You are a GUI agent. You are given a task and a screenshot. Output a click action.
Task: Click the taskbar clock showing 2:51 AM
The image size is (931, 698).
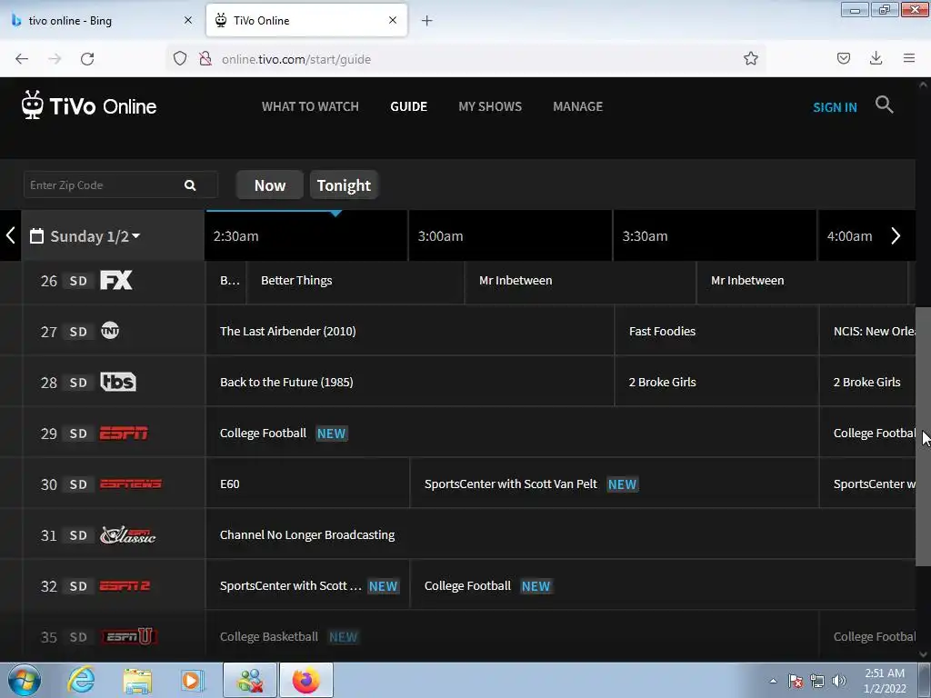pos(885,681)
